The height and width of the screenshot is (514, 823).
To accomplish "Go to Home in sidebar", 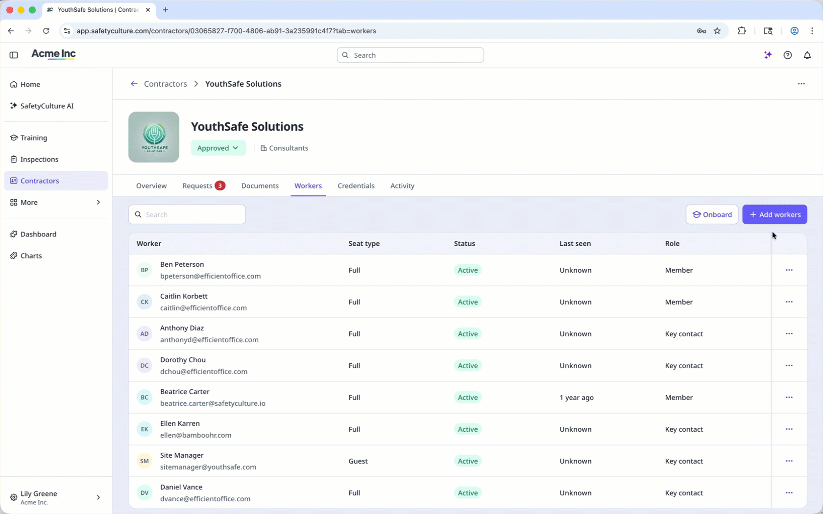I will coord(56,84).
